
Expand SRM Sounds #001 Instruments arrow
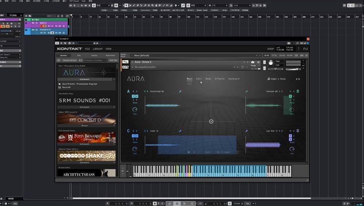pyautogui.click(x=114, y=107)
